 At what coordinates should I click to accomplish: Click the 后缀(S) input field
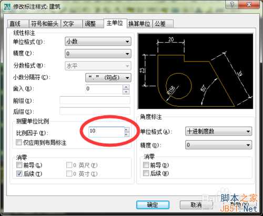point(95,111)
